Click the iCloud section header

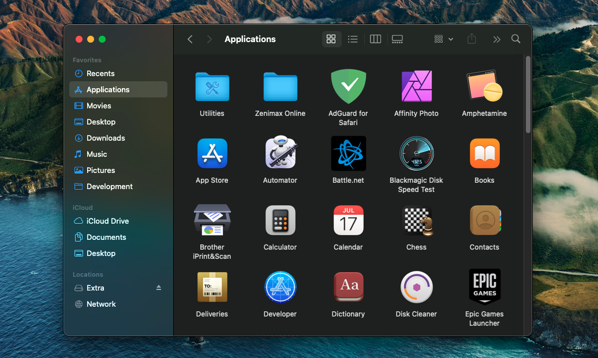coord(83,208)
